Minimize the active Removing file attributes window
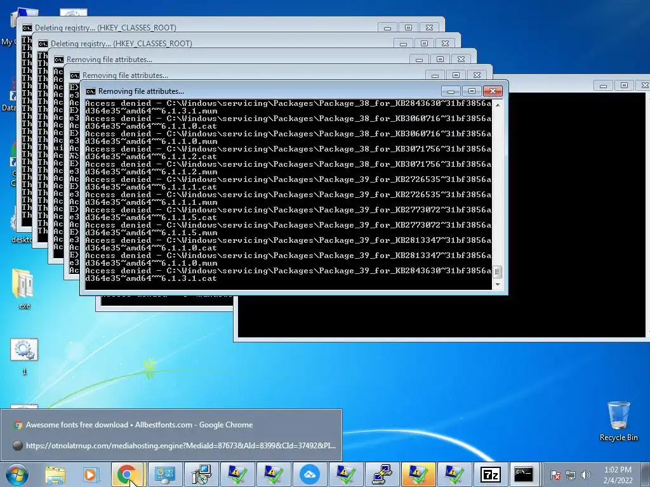 pos(451,91)
